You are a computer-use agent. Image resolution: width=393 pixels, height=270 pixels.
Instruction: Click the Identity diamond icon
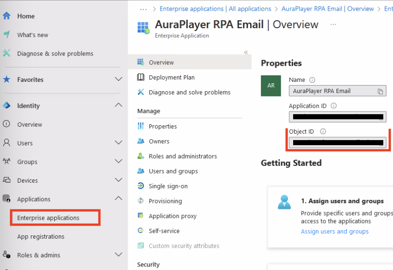pos(6,105)
